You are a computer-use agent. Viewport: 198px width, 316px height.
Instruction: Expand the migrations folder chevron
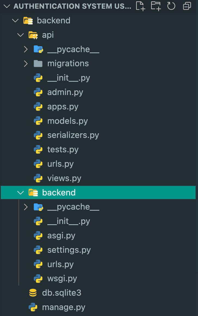click(26, 64)
